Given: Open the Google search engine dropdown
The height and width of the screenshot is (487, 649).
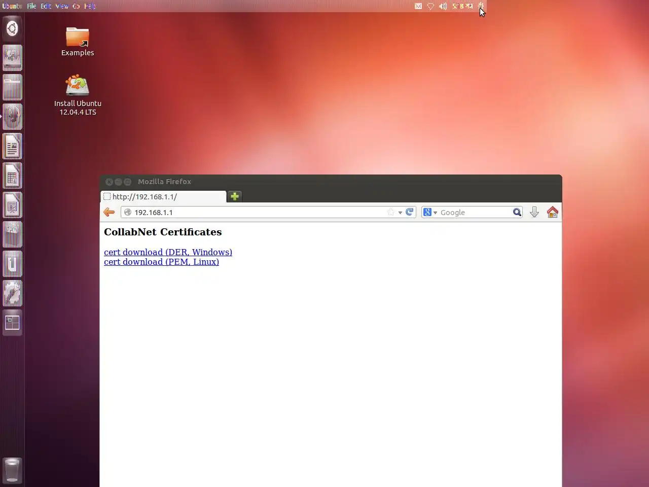Looking at the screenshot, I should pos(430,212).
